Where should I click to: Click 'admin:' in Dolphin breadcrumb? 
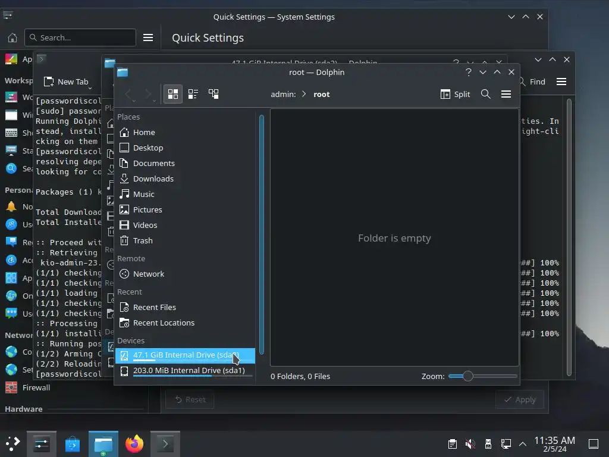tap(283, 94)
